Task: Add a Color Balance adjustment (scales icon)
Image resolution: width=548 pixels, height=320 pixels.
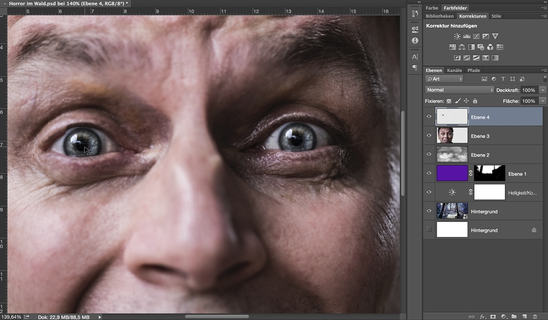Action: point(462,47)
